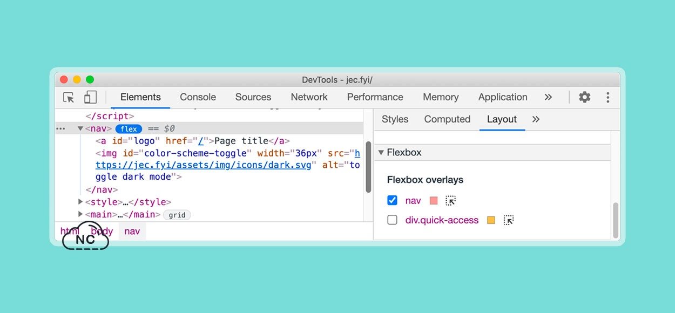Change the nav overlay color swatch
675x313 pixels.
(433, 201)
